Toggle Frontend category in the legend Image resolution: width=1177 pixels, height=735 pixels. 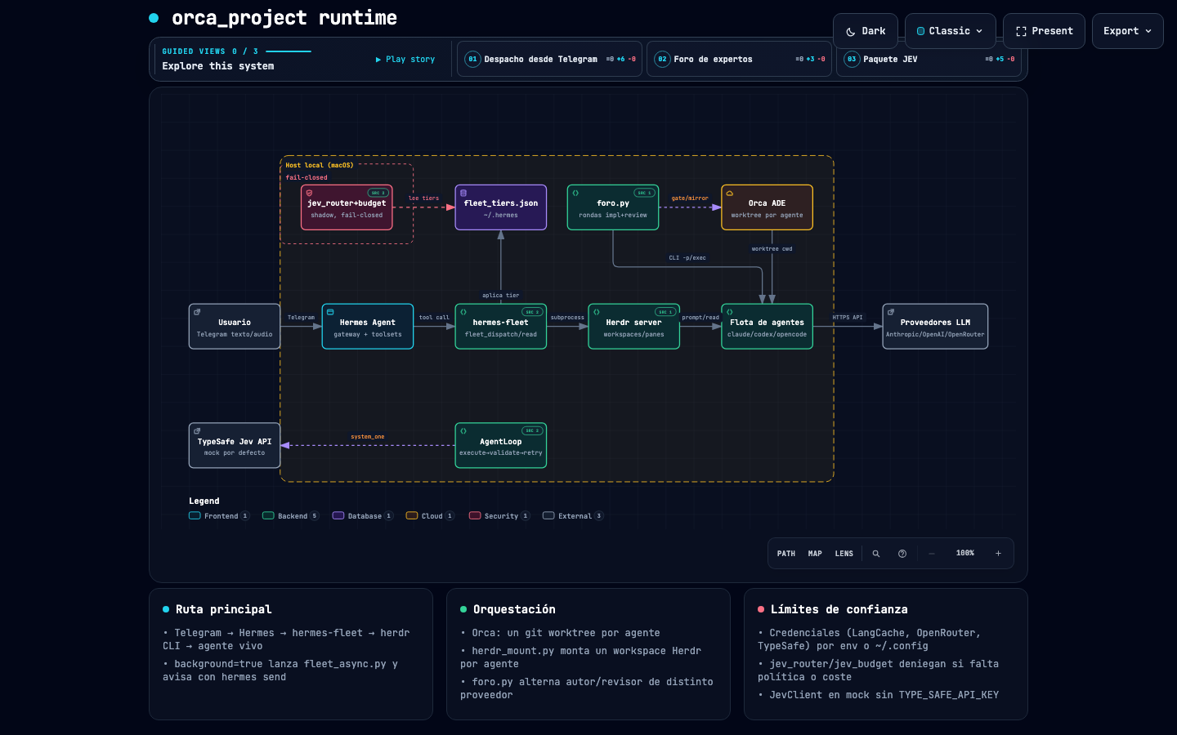coord(219,516)
